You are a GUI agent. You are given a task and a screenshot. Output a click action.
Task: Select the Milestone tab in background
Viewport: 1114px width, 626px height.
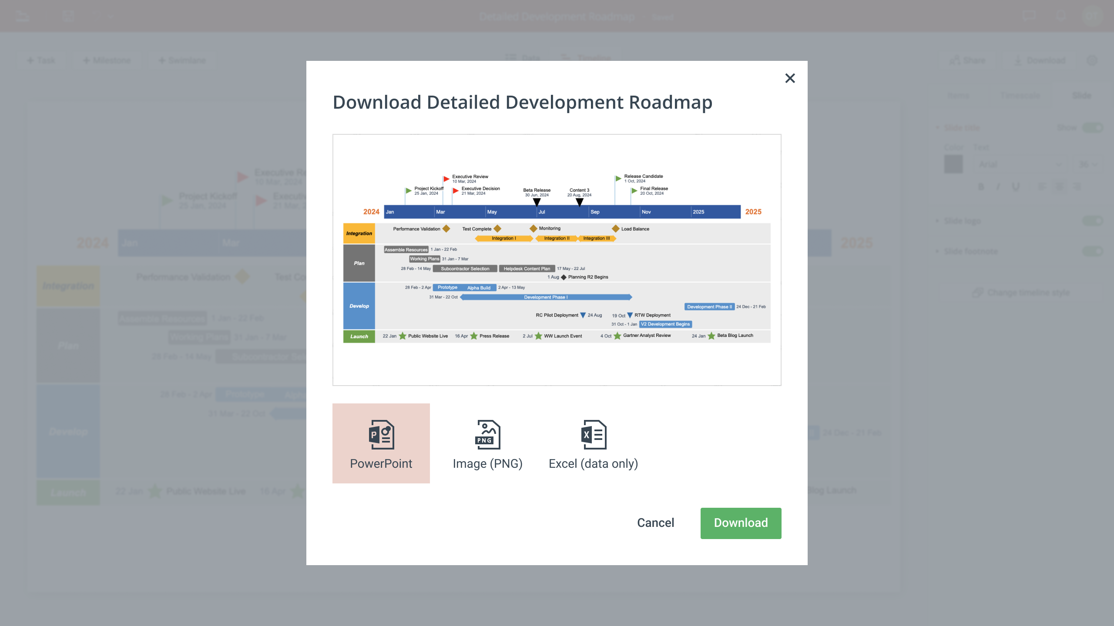[106, 60]
